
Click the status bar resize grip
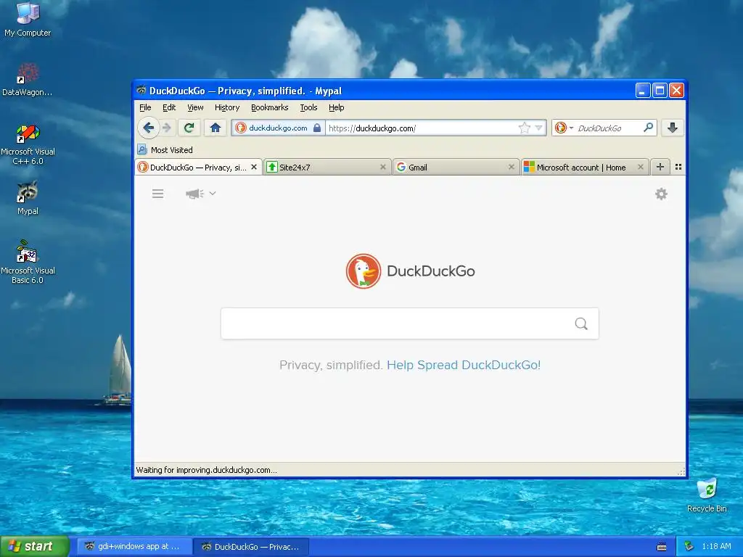(681, 471)
